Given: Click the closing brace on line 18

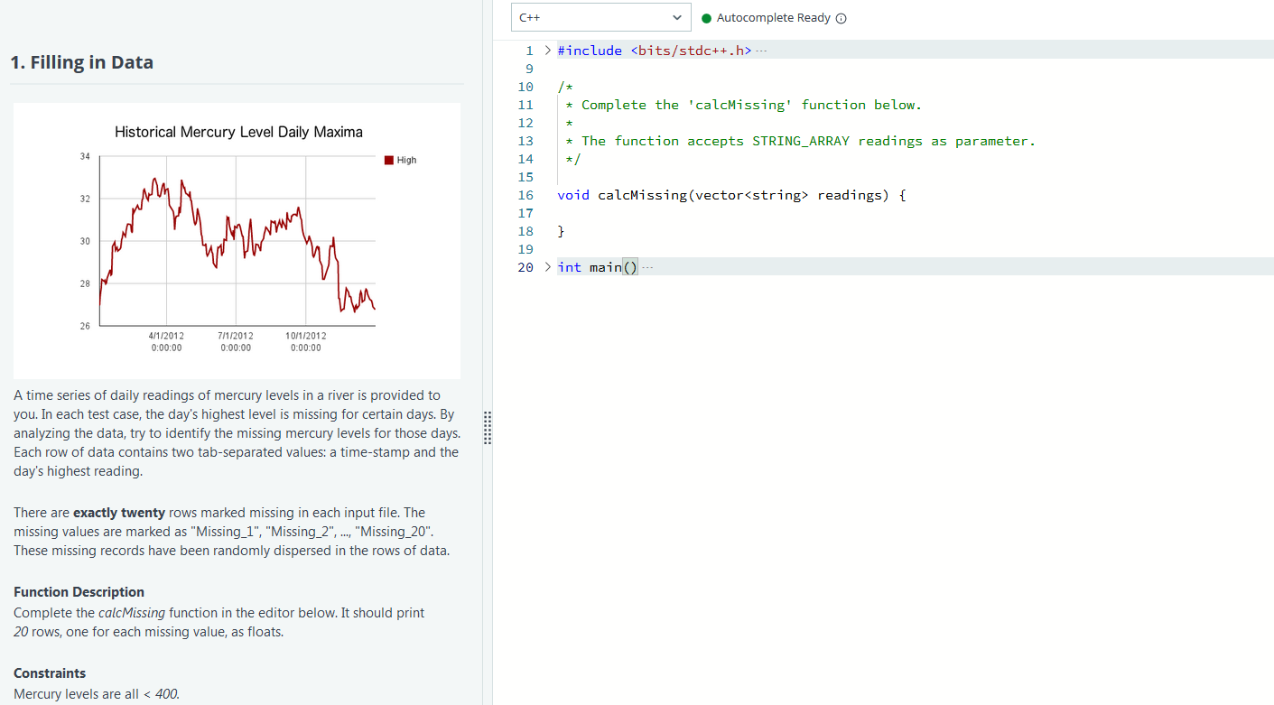Looking at the screenshot, I should [561, 231].
